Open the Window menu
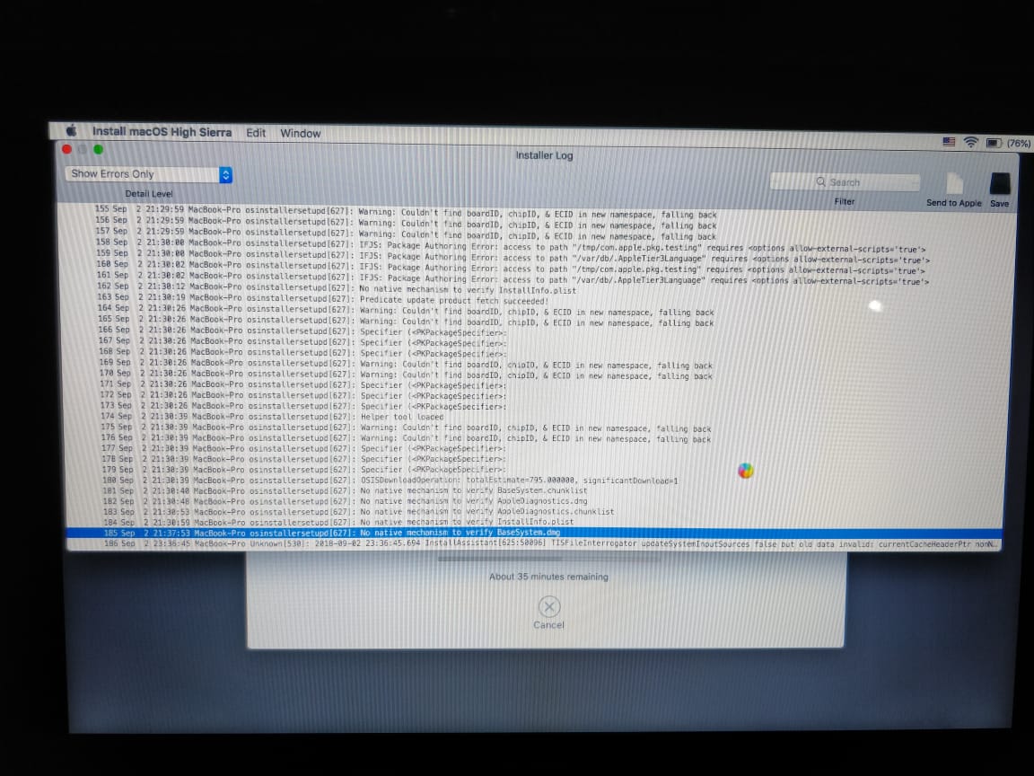Image resolution: width=1034 pixels, height=776 pixels. (x=300, y=133)
